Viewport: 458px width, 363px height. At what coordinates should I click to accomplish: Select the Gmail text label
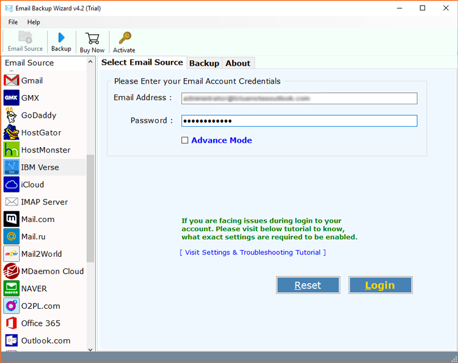[32, 81]
